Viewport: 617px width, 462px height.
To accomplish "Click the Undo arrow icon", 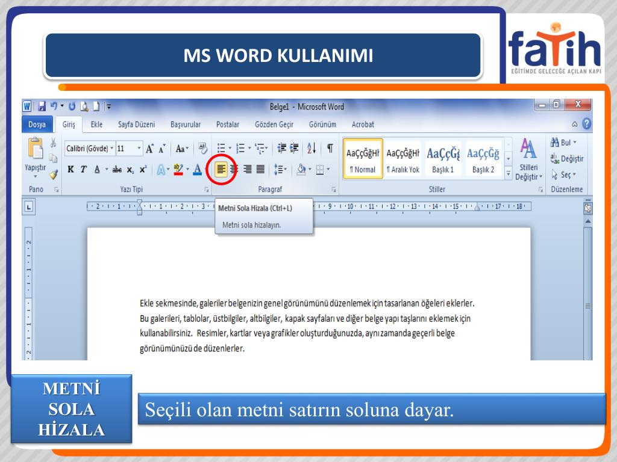I will [54, 106].
